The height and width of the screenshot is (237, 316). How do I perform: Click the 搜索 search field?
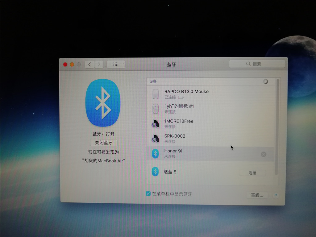257,64
